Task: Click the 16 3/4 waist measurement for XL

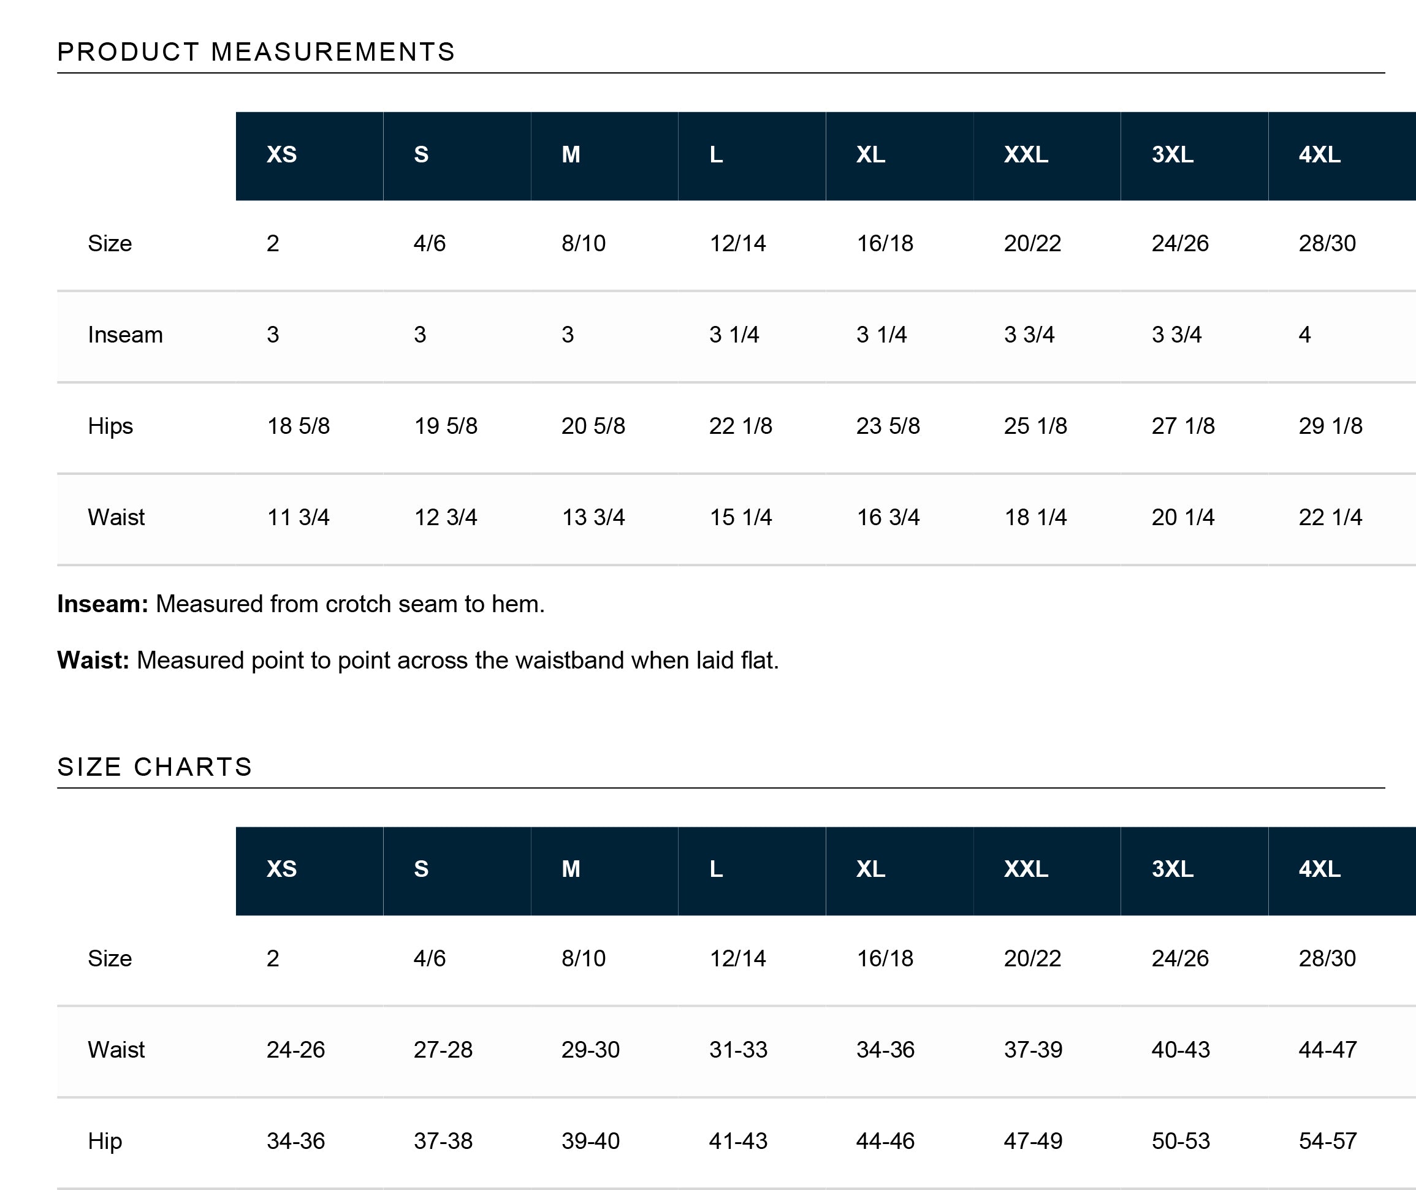Action: tap(888, 517)
